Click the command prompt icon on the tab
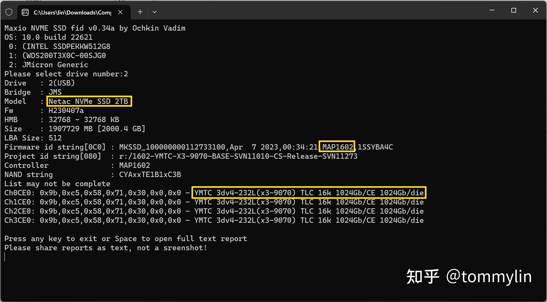547x302 pixels. pos(25,12)
